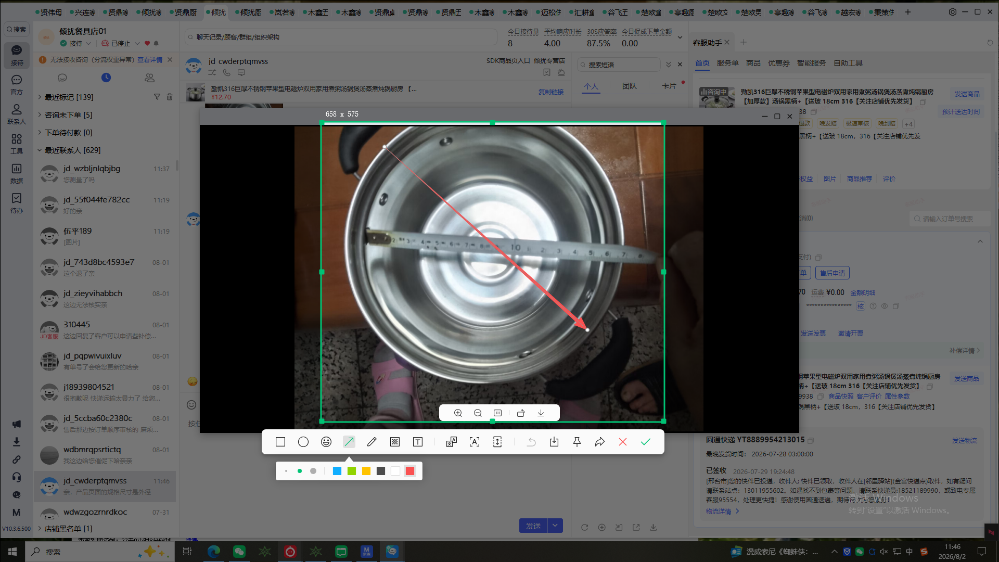Switch to the 服务单 tab
Screen dimensions: 999x562
(727, 63)
